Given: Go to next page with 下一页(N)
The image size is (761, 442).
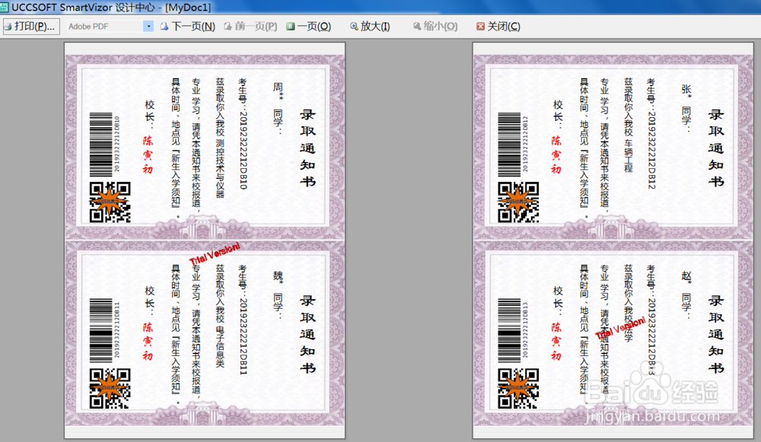Looking at the screenshot, I should click(x=188, y=26).
